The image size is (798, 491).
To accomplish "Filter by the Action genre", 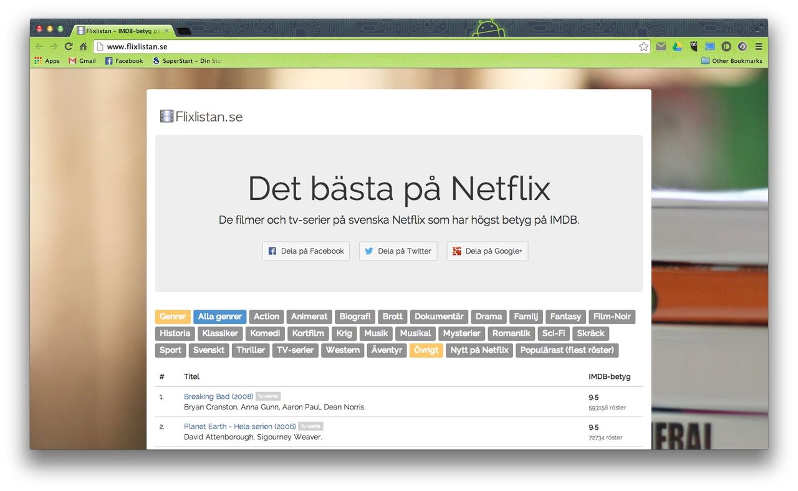I will tap(267, 317).
